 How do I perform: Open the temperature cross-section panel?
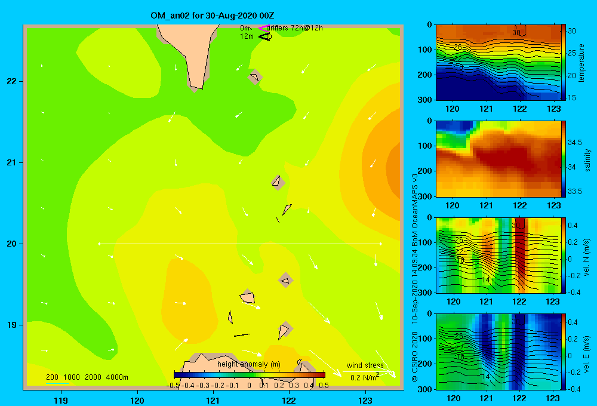(x=498, y=63)
